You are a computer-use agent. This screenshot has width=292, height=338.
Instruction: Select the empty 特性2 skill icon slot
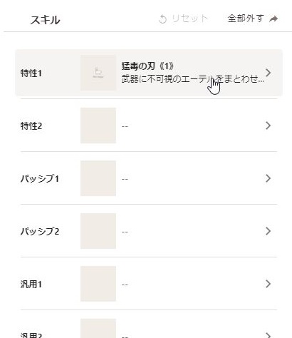point(98,126)
